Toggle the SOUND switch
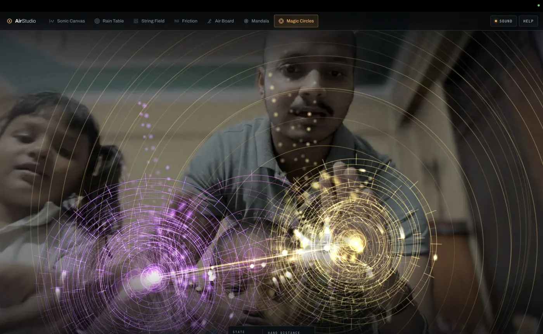The image size is (543, 334). coord(503,21)
